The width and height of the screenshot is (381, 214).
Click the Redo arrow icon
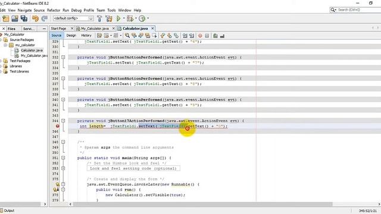[x=45, y=18]
